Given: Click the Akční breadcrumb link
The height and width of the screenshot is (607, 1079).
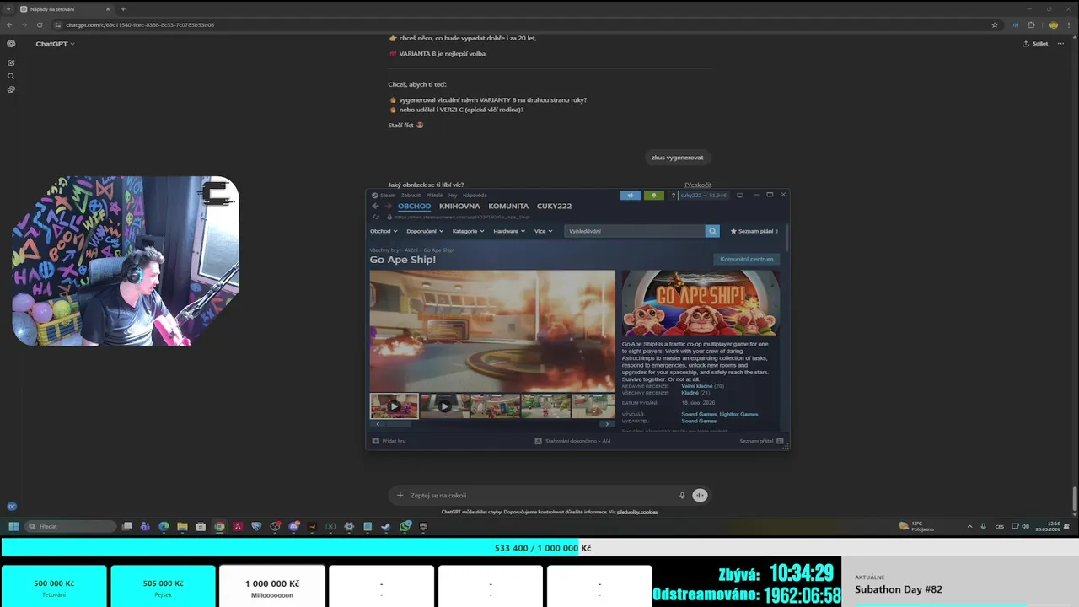Looking at the screenshot, I should coord(412,250).
